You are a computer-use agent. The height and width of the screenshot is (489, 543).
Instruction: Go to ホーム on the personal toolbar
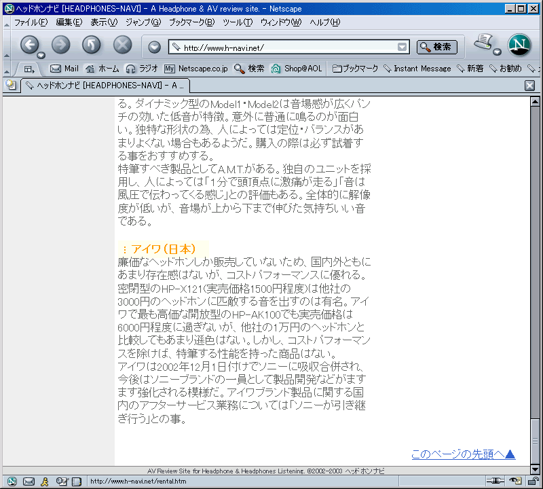(102, 69)
